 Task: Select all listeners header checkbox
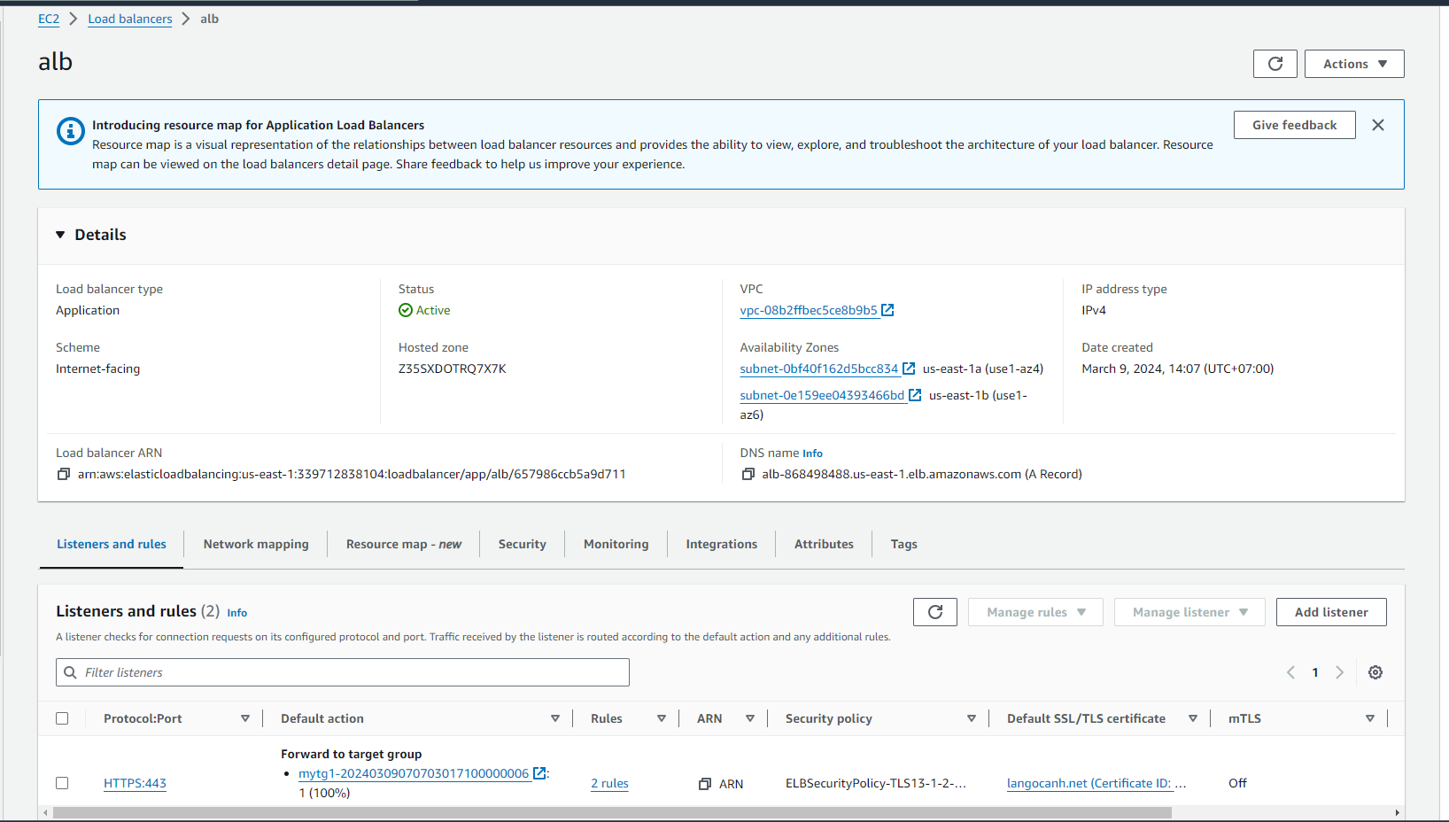pyautogui.click(x=62, y=718)
